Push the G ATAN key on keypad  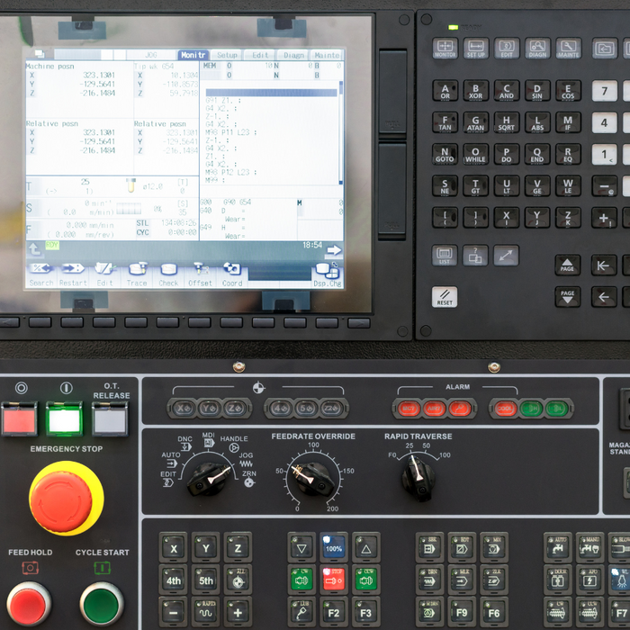coord(476,123)
